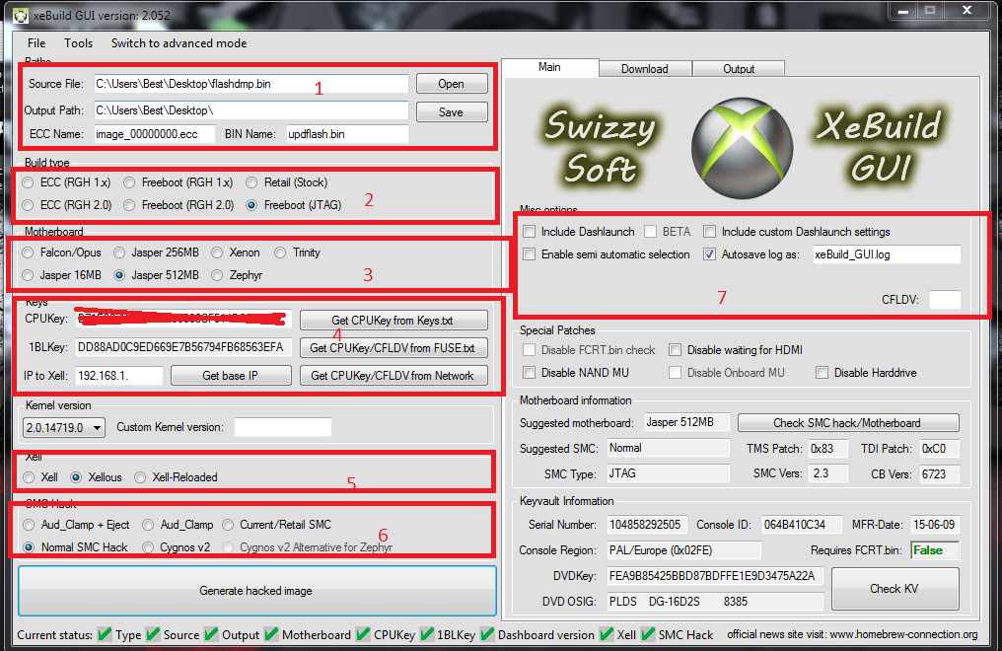This screenshot has width=1002, height=651.
Task: Select Retail (Stock) build type
Action: pyautogui.click(x=288, y=182)
